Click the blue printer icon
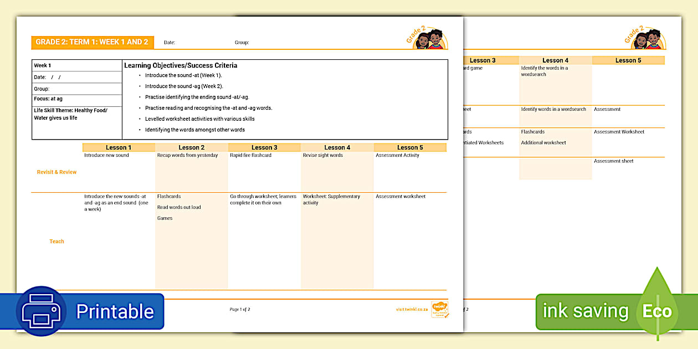Screen dimensions: 698x349 click(42, 311)
